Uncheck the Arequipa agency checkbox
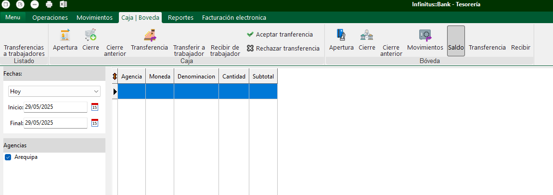 (x=8, y=157)
